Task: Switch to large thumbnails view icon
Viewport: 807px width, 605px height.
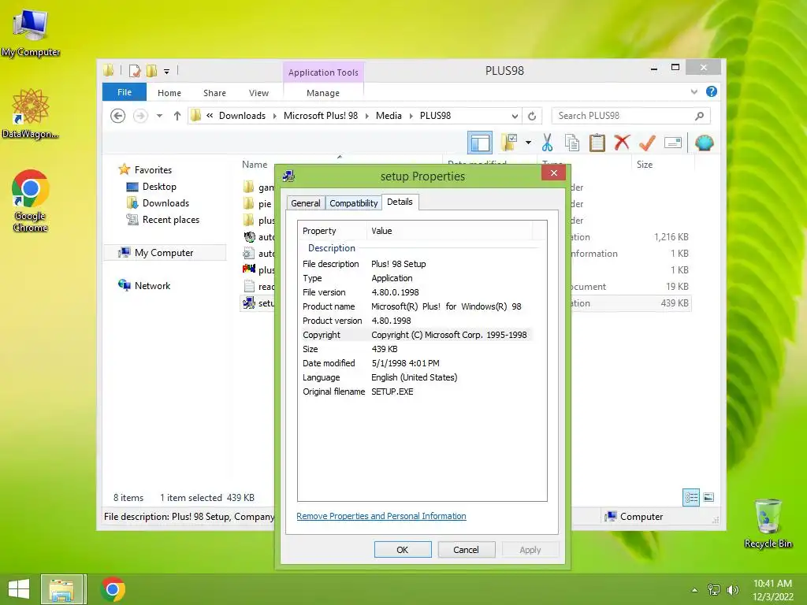Action: [x=708, y=497]
